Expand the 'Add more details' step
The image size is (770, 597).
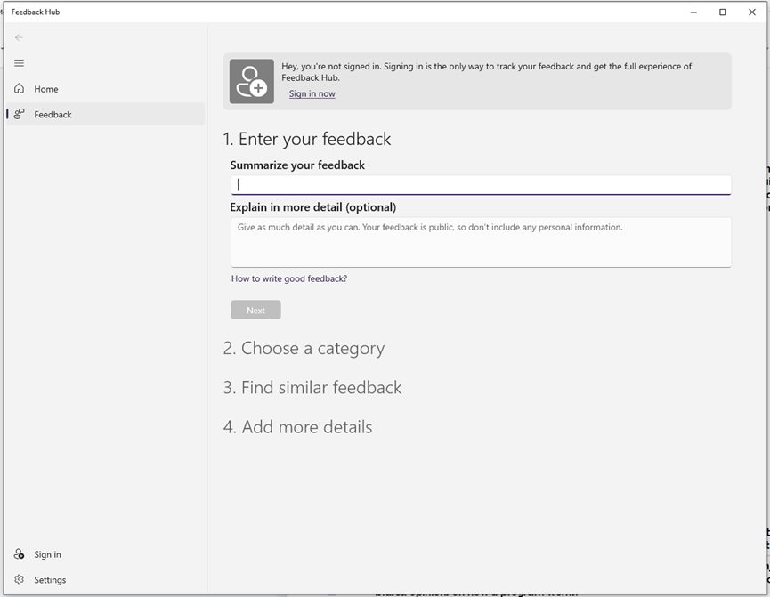297,427
